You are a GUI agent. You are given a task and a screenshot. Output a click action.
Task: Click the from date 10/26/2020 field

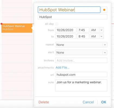[x=66, y=30]
